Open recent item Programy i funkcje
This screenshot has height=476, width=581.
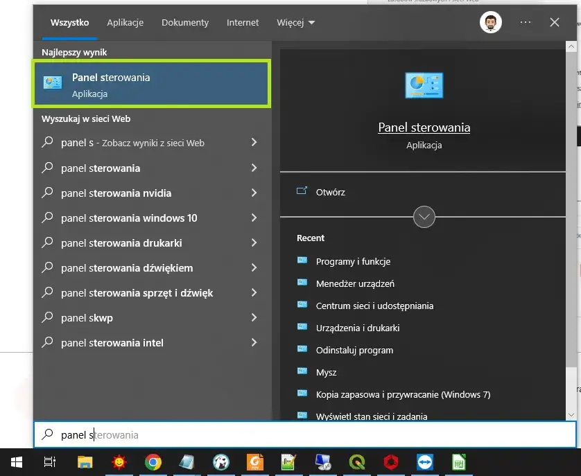[353, 261]
